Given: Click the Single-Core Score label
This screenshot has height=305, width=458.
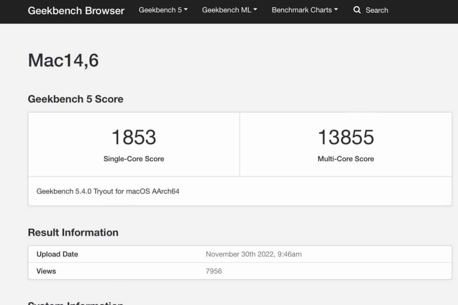Looking at the screenshot, I should click(x=134, y=159).
